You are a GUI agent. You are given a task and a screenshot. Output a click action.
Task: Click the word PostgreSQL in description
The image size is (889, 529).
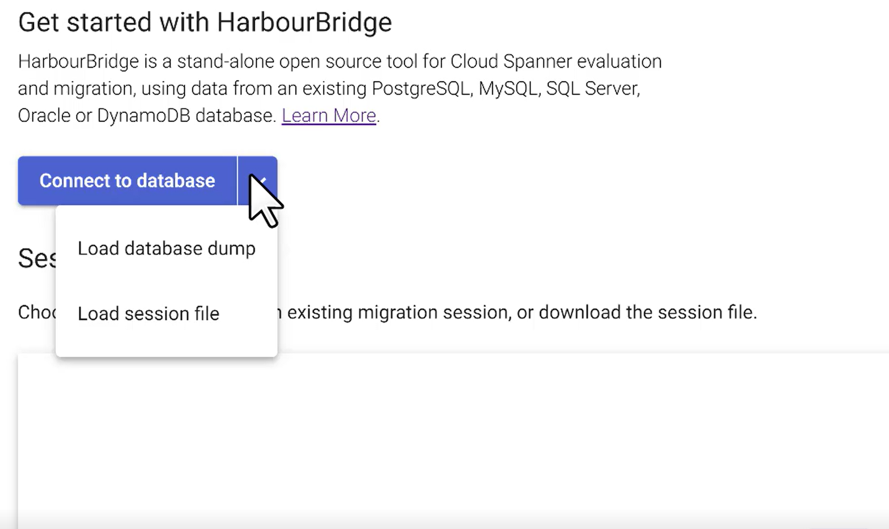421,88
